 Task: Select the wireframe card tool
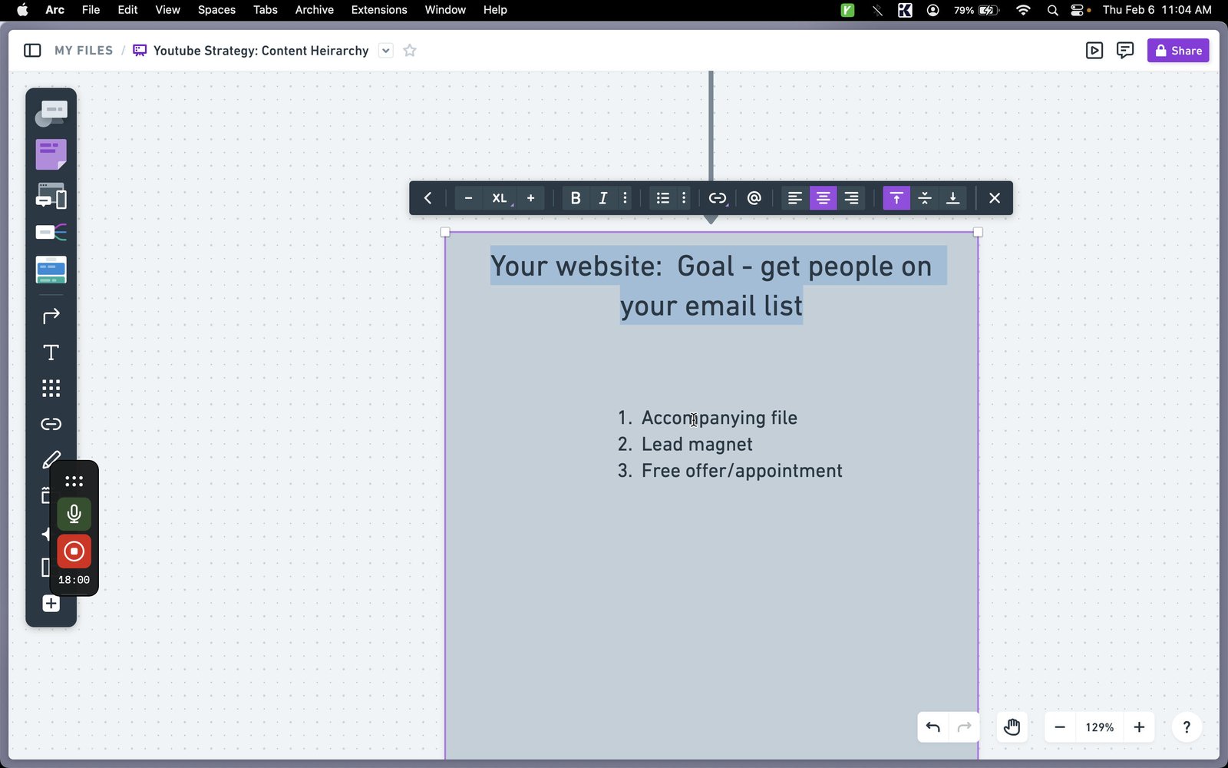pyautogui.click(x=51, y=270)
